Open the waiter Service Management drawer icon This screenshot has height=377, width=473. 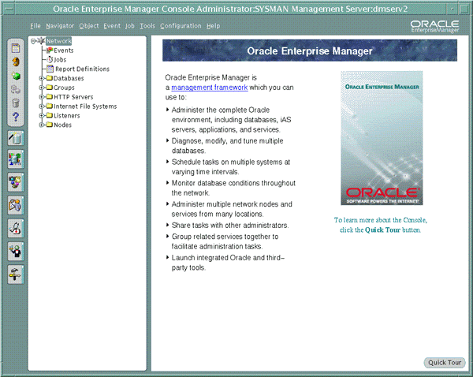pos(16,251)
